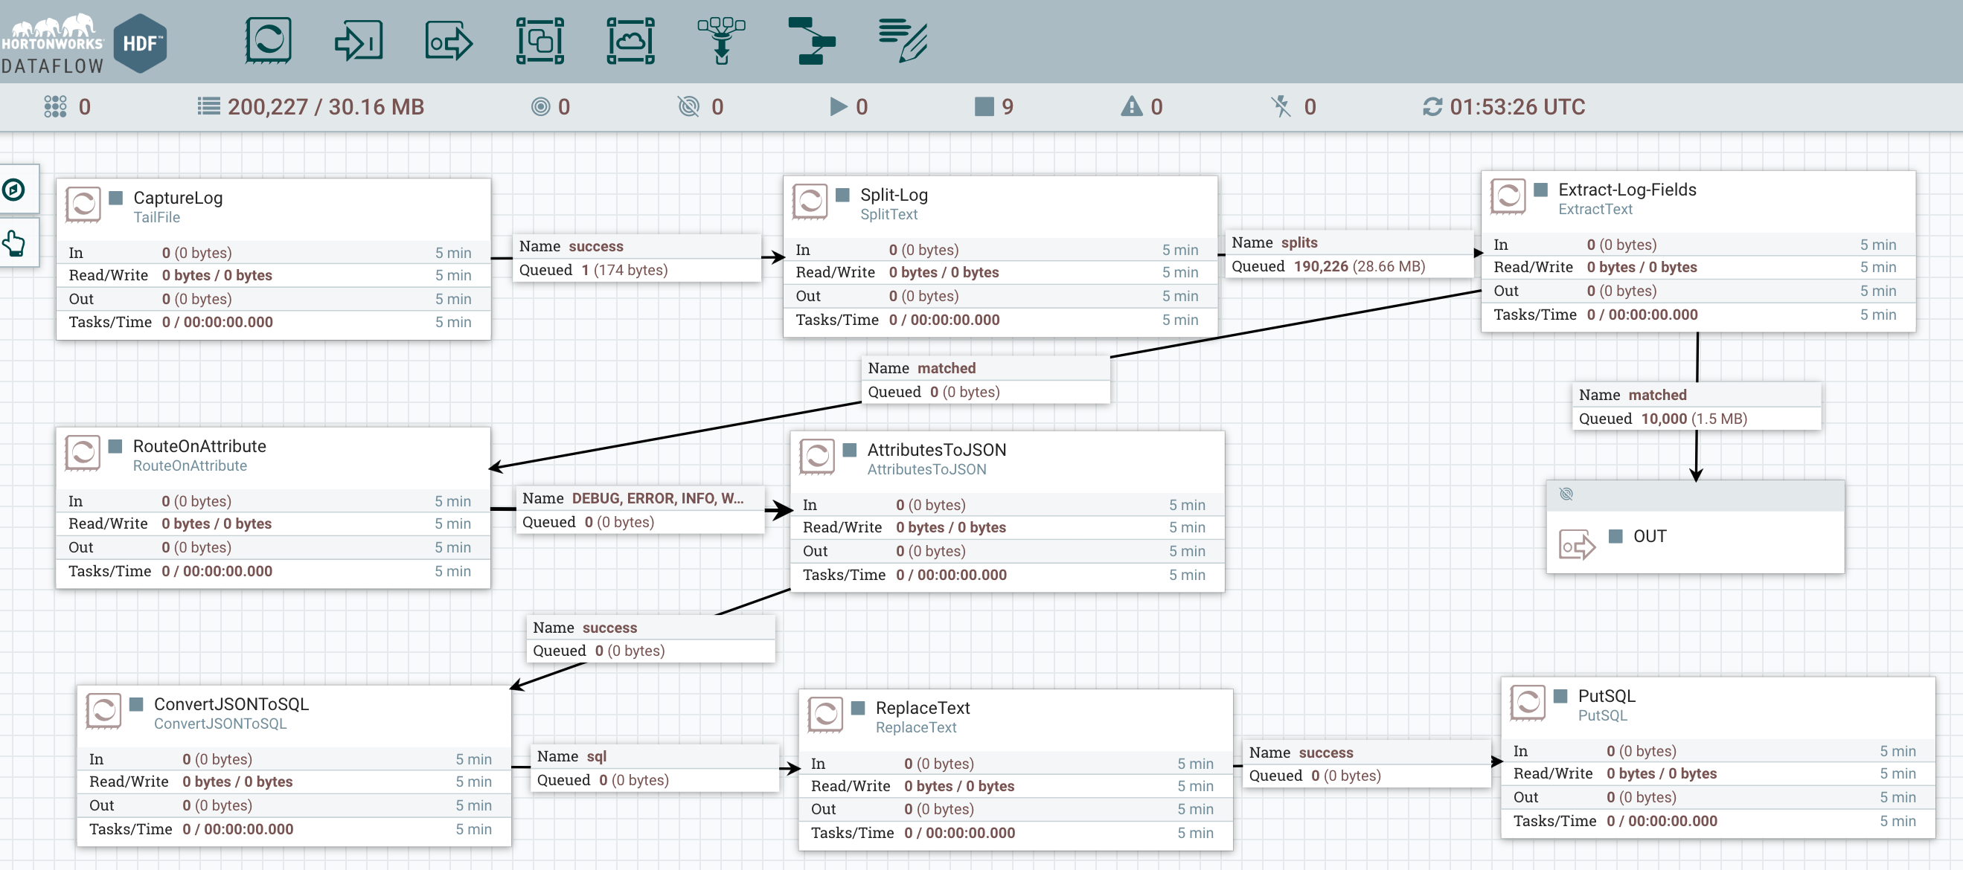Select the matched connection with 0 queued
1963x870 pixels.
[x=986, y=380]
